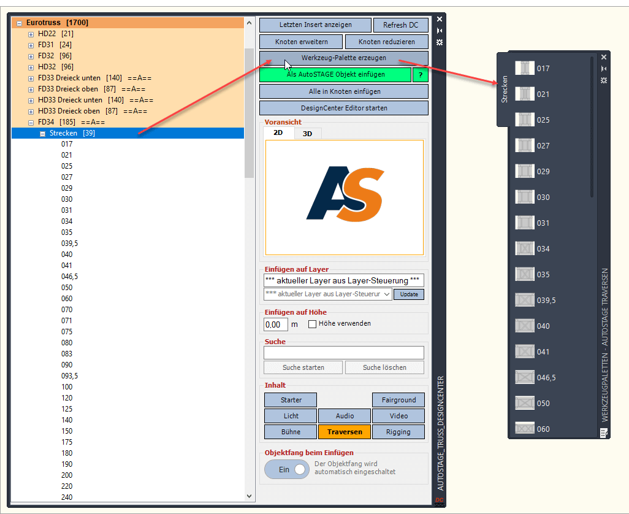This screenshot has height=514, width=629.
Task: Select the 027 truss icon in tool palette
Action: 525,145
